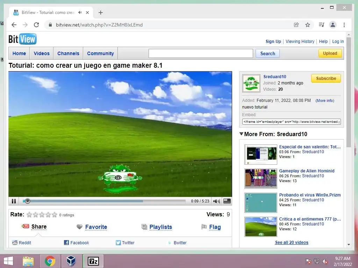
Task: Open Critica a el antimemes 777 title link
Action: click(310, 219)
